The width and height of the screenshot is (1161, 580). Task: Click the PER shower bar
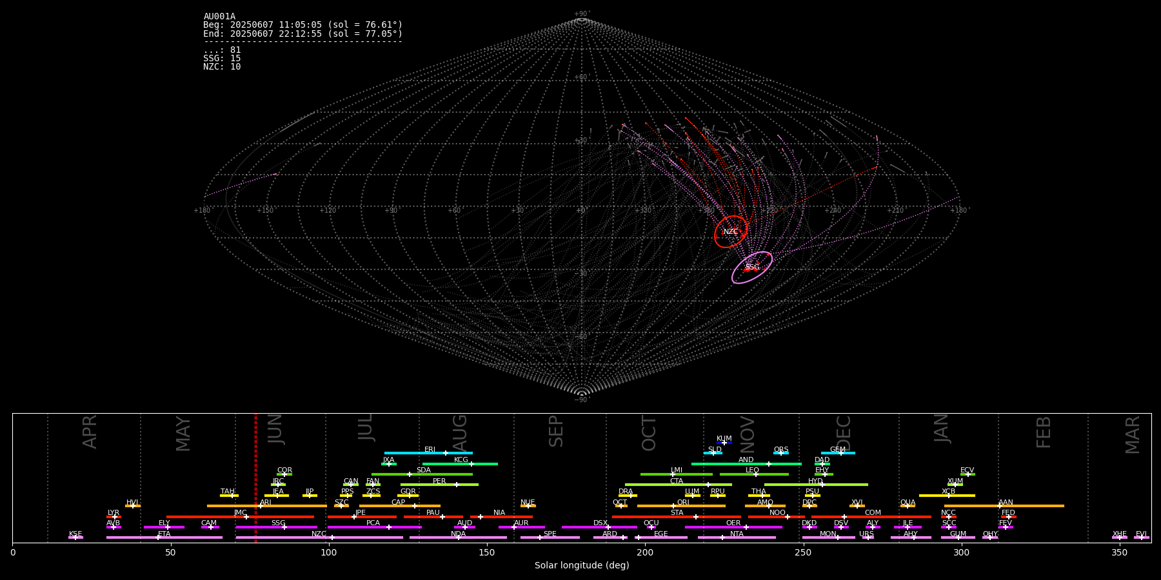tap(439, 485)
